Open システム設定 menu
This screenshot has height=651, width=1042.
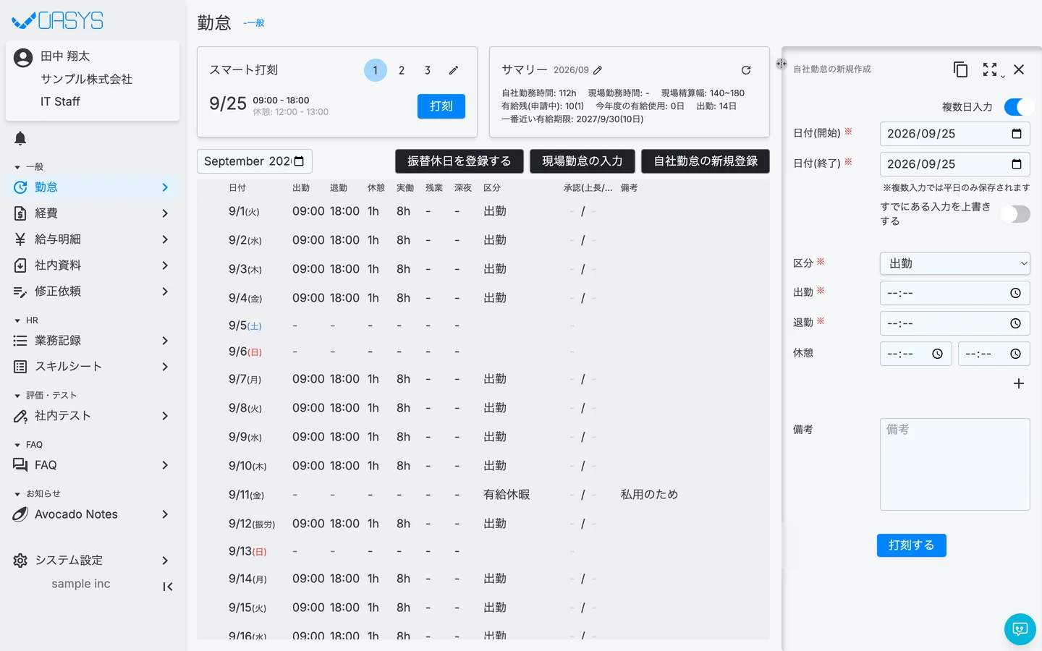pyautogui.click(x=93, y=561)
